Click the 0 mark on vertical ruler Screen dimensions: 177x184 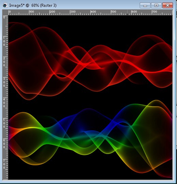coord(4,17)
